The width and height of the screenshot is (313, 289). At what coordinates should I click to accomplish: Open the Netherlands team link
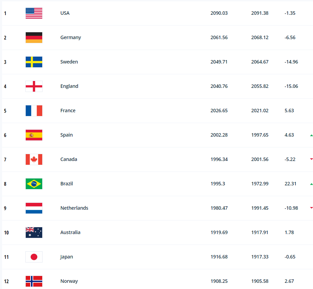pos(74,208)
